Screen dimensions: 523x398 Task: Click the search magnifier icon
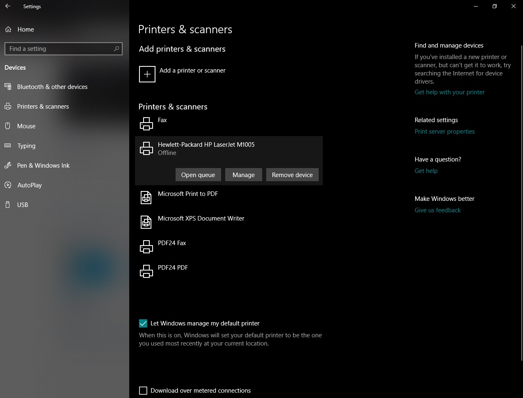[116, 49]
